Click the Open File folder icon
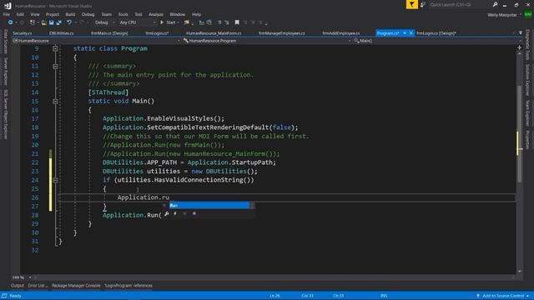This screenshot has width=534, height=300. tap(44, 22)
